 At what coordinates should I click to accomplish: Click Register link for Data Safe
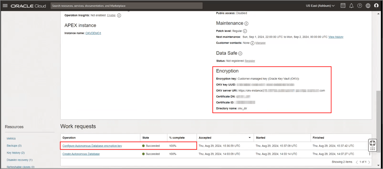[x=250, y=61]
